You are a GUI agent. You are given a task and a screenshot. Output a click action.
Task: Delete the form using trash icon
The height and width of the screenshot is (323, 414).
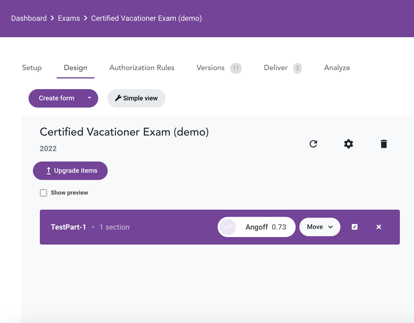384,144
